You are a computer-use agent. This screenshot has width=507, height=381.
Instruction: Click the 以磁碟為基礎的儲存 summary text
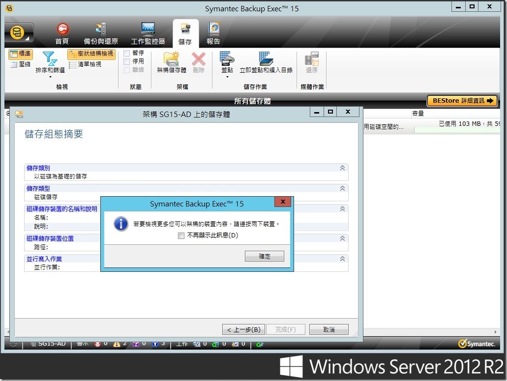point(60,176)
